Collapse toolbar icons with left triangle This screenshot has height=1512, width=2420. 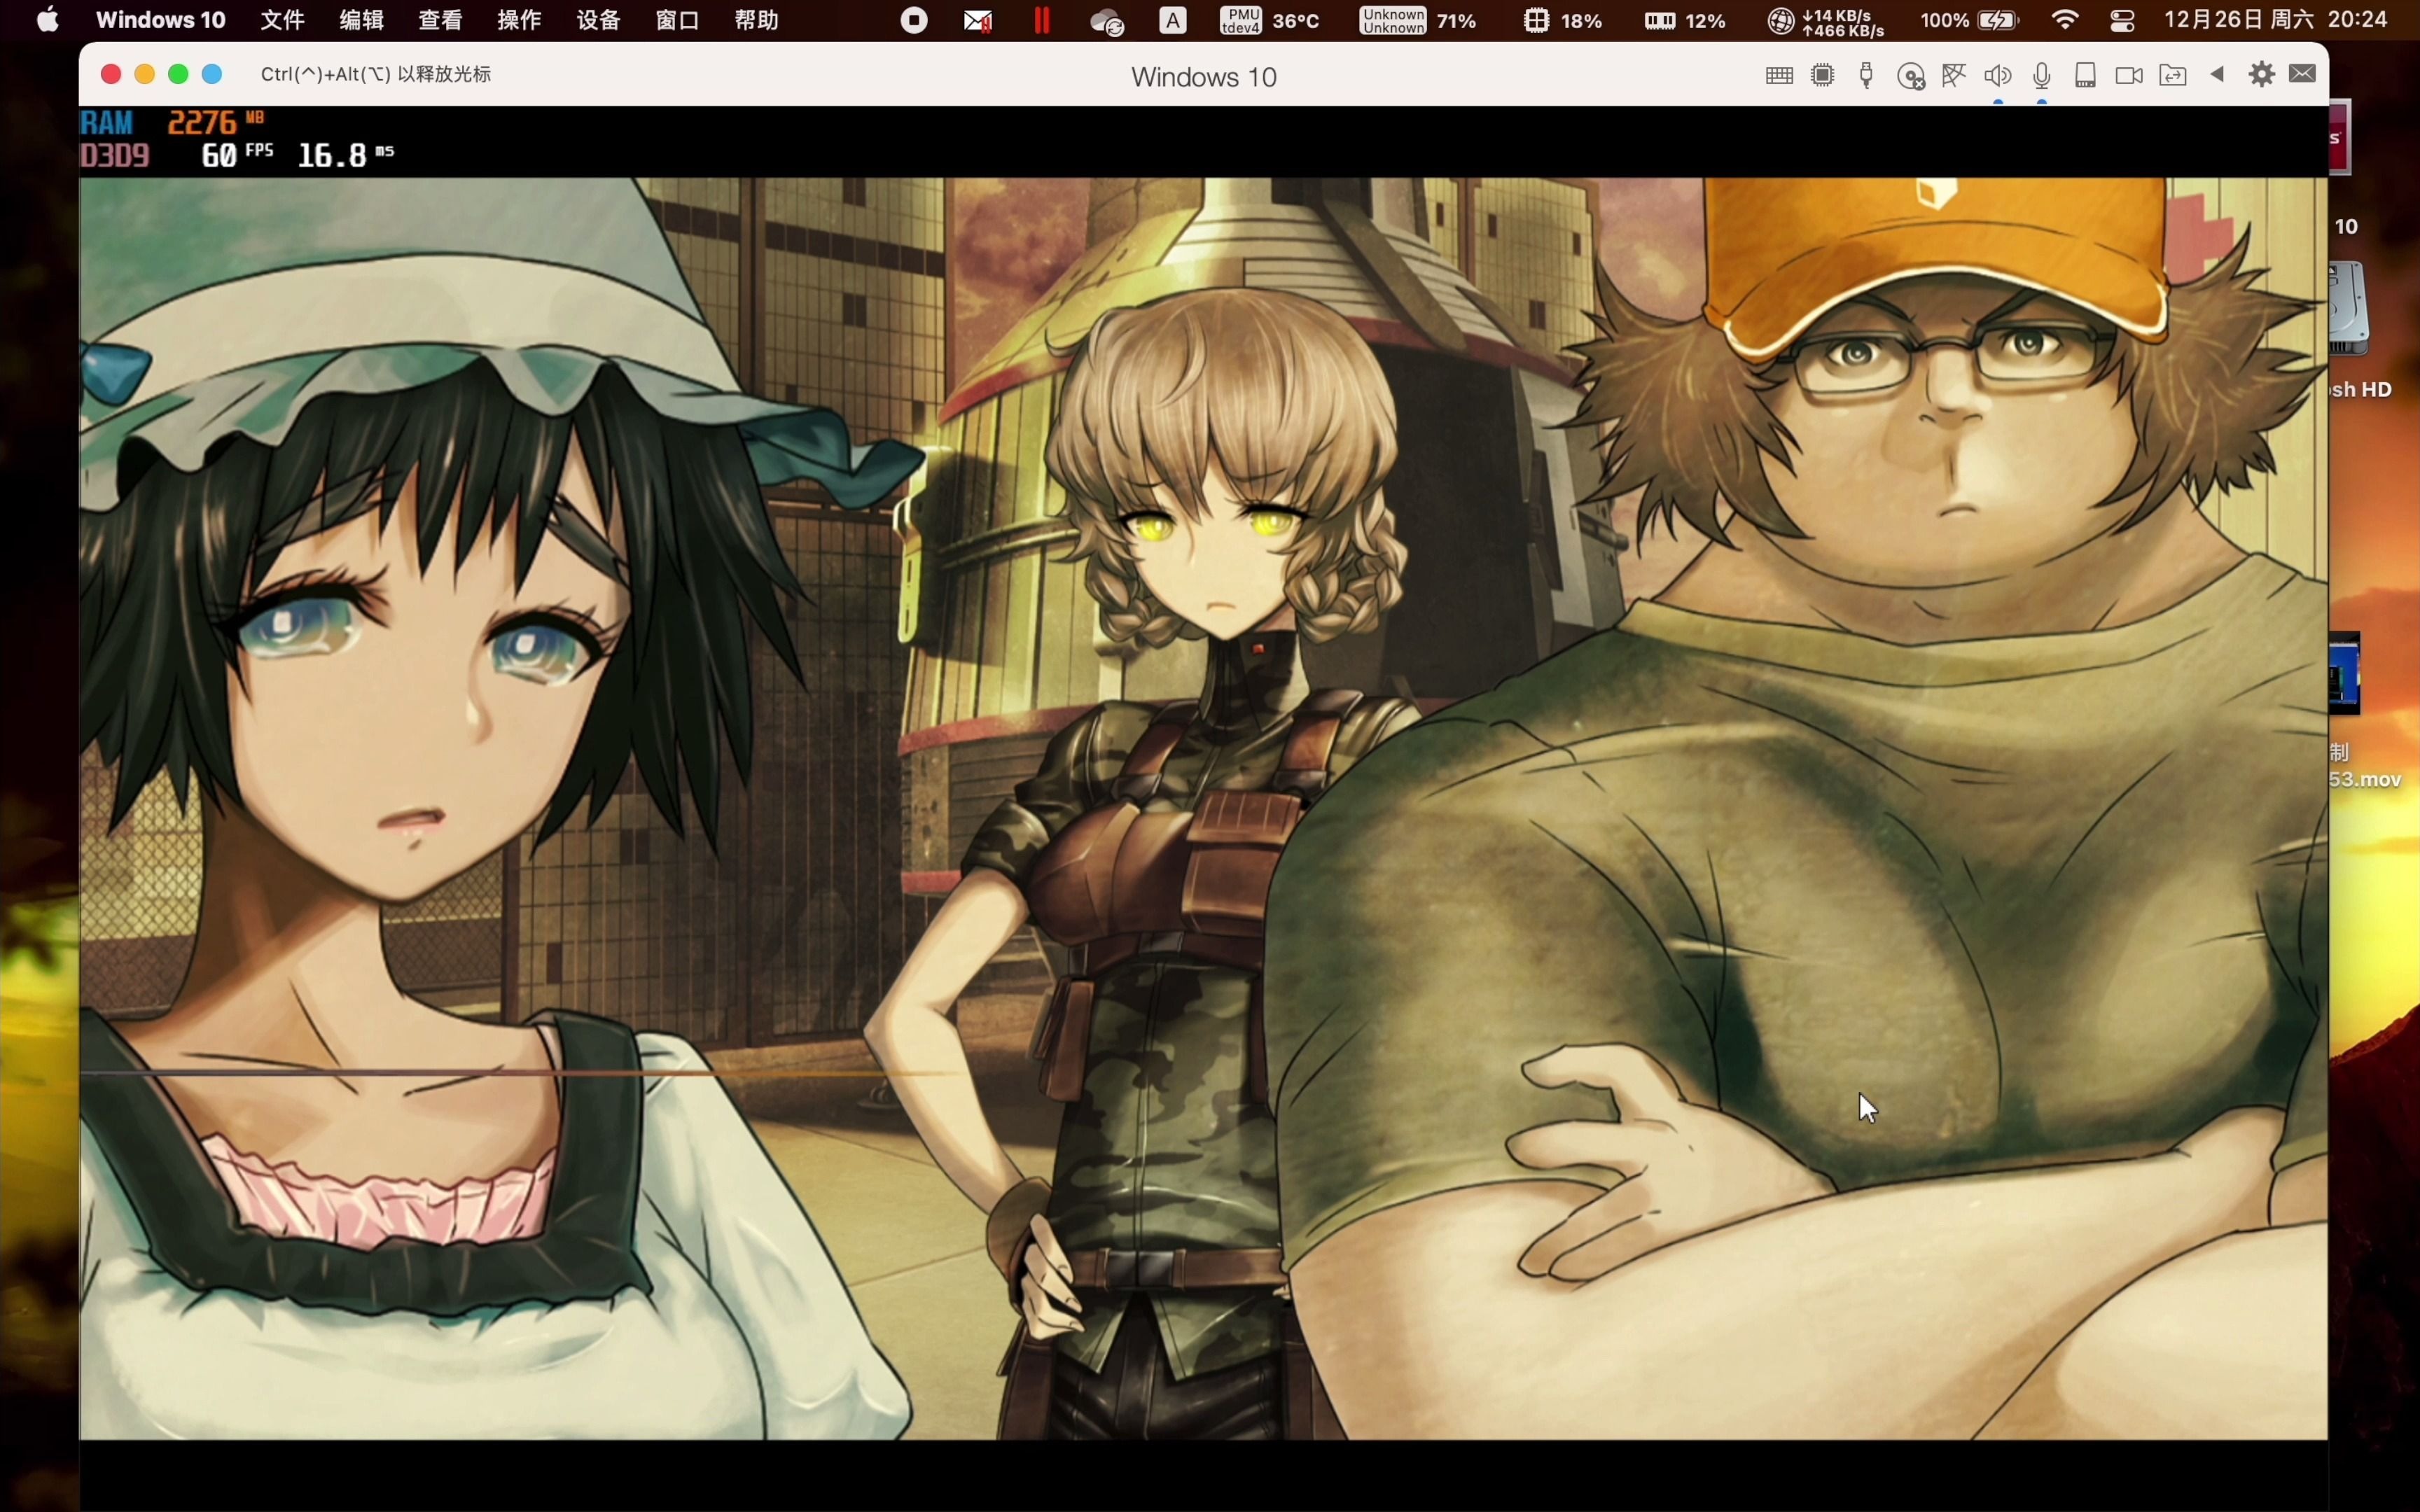tap(2217, 74)
